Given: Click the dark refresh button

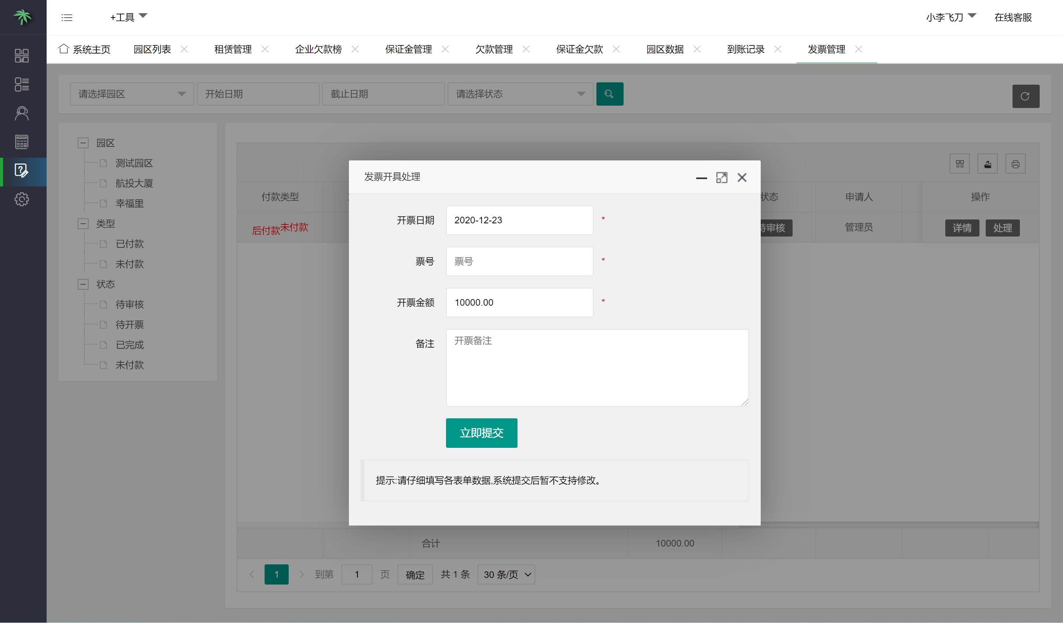Looking at the screenshot, I should point(1025,96).
